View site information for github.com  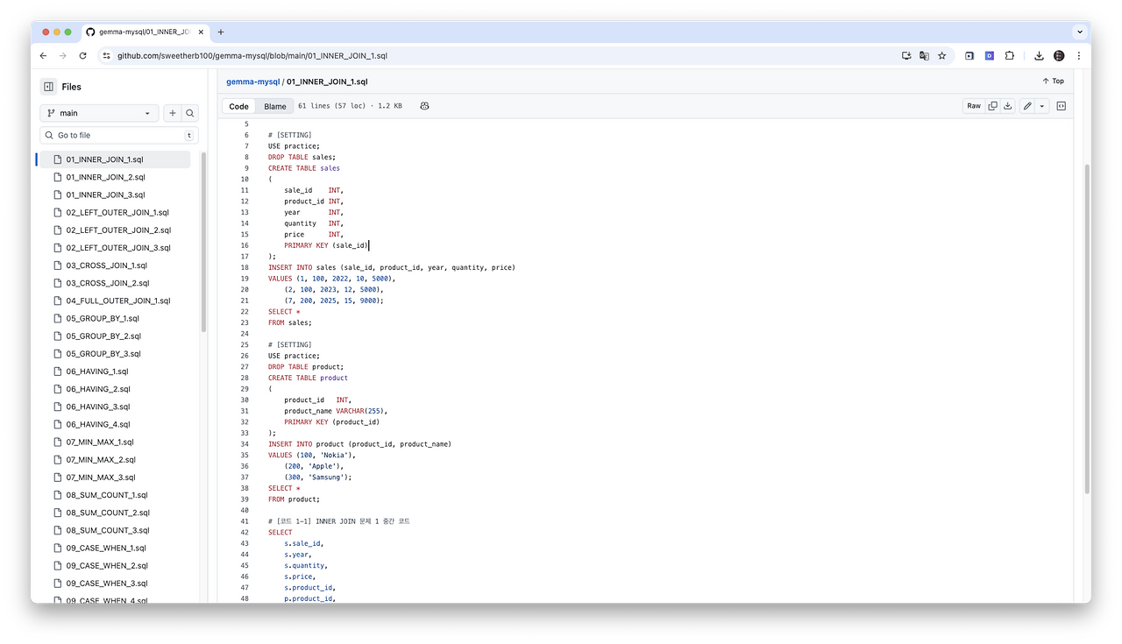tap(107, 55)
